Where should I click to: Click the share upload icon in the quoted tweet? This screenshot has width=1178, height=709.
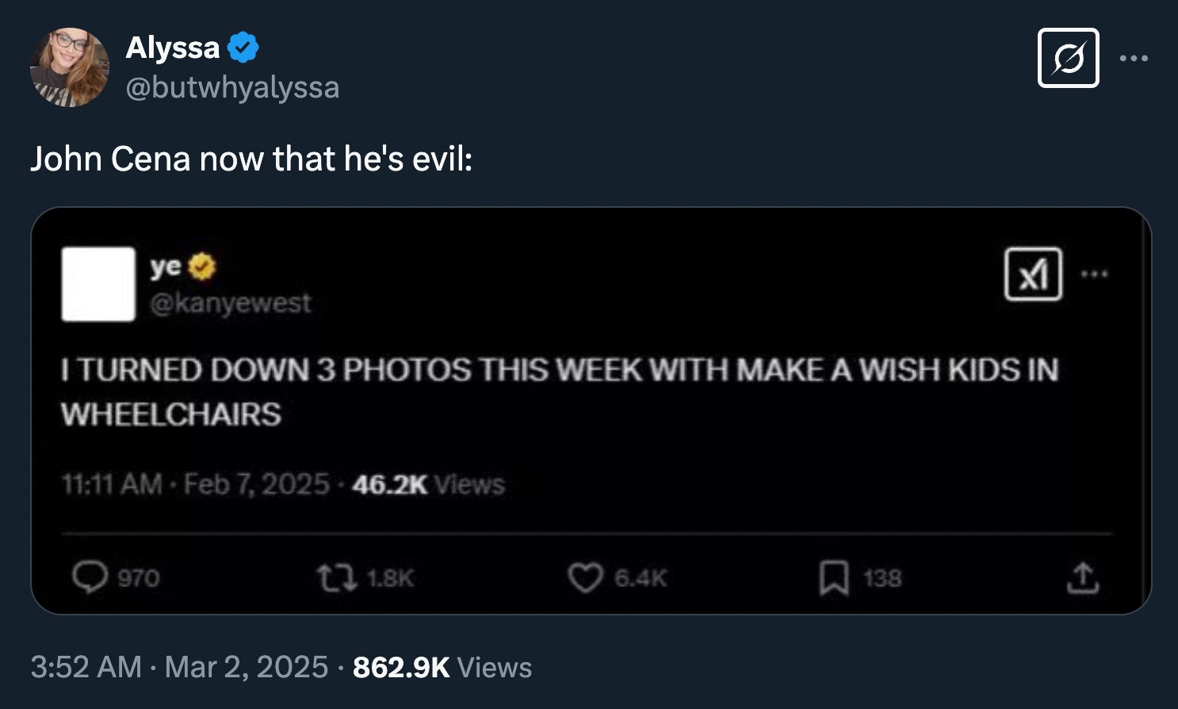[1084, 577]
